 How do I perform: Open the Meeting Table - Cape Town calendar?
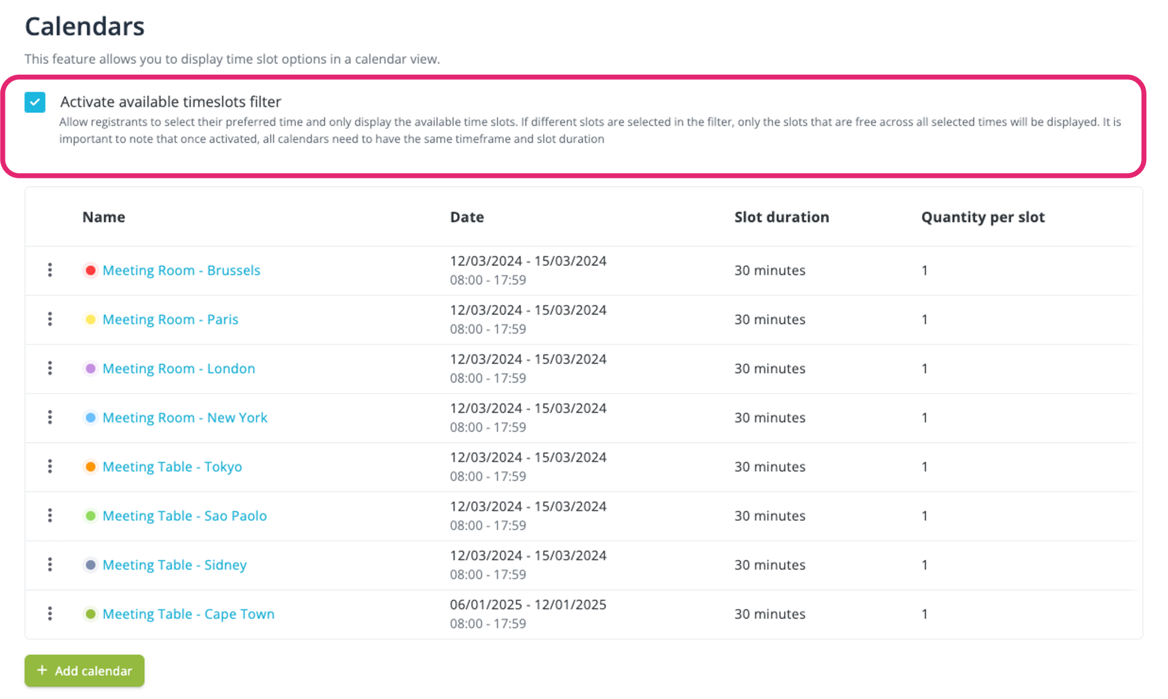(x=188, y=614)
